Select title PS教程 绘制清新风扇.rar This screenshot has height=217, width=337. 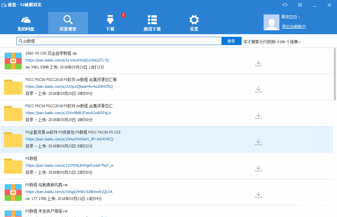coord(47,185)
